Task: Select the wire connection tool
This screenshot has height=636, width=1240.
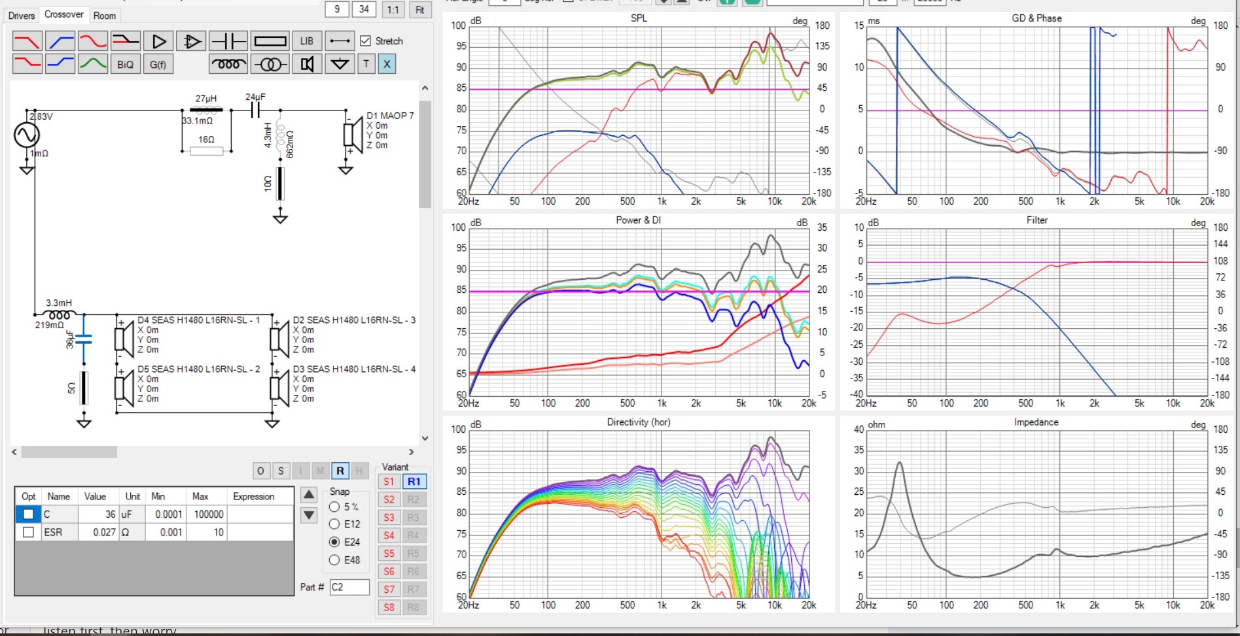Action: click(x=340, y=41)
